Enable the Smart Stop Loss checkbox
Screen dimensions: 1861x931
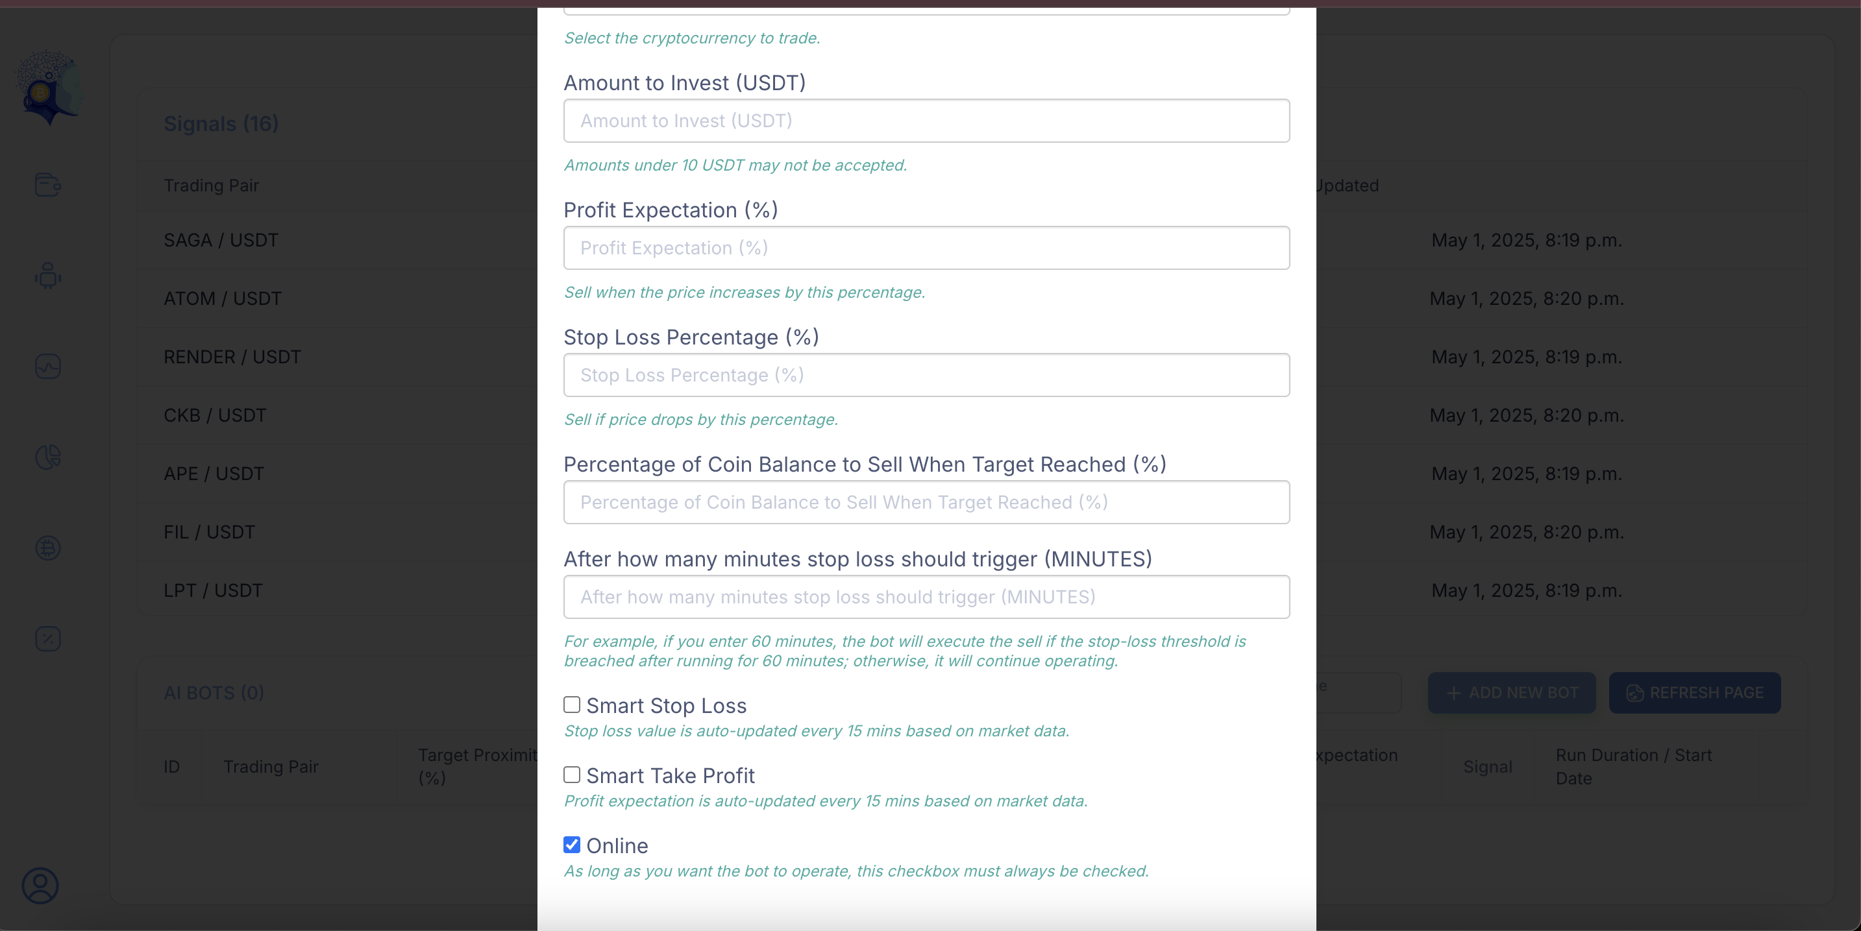click(571, 705)
